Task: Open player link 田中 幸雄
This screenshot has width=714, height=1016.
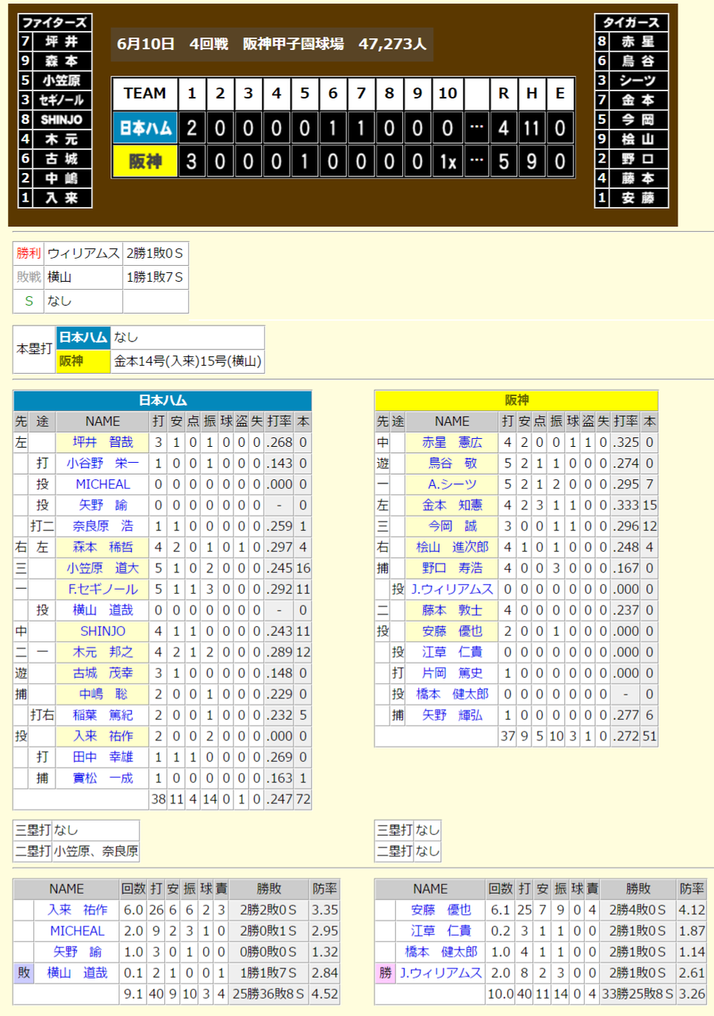Action: (x=102, y=757)
